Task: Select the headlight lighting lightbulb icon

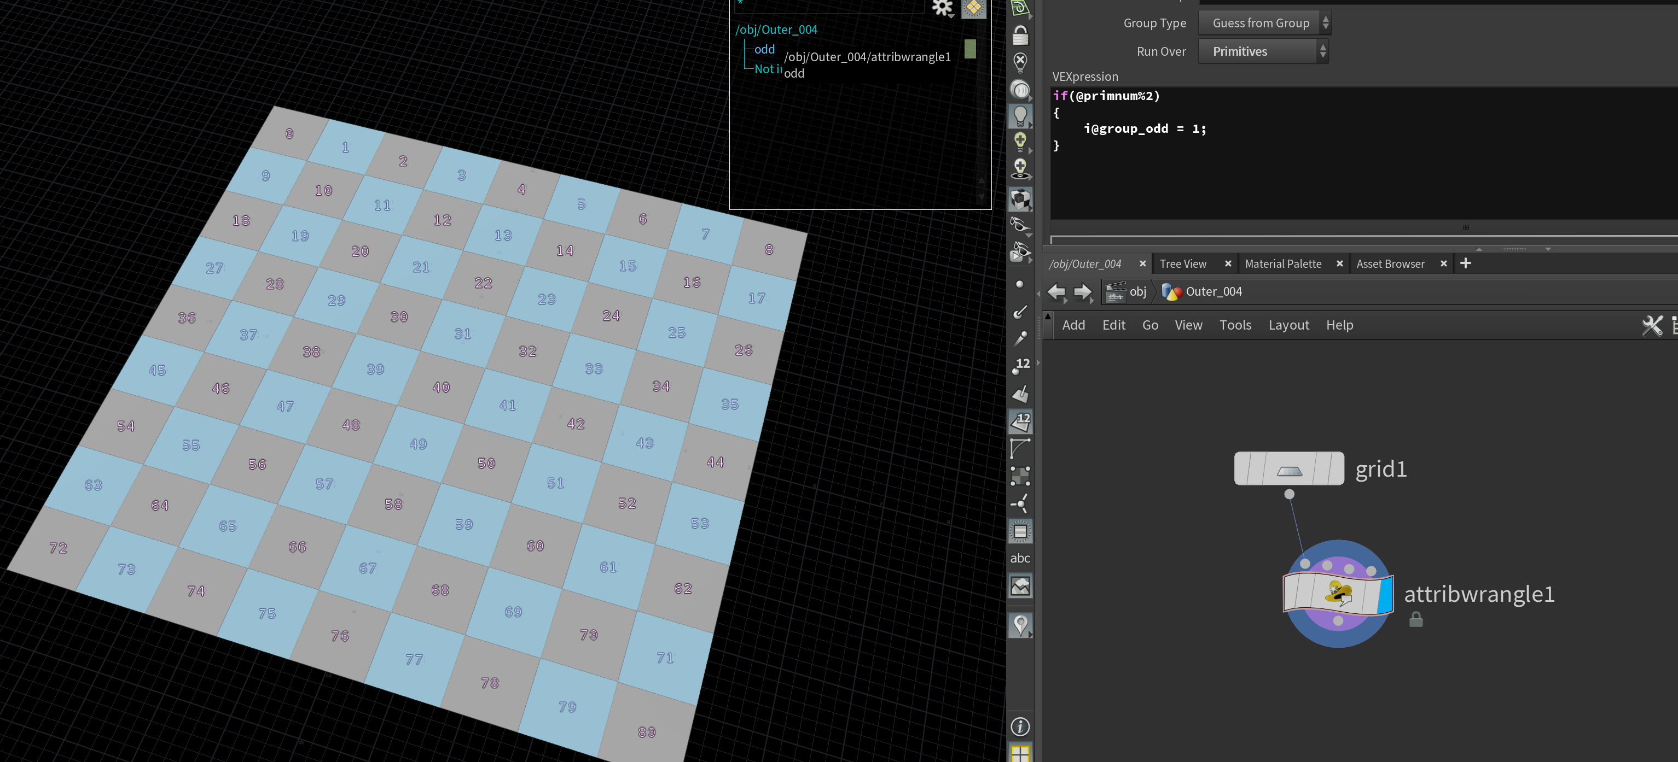Action: point(1020,115)
